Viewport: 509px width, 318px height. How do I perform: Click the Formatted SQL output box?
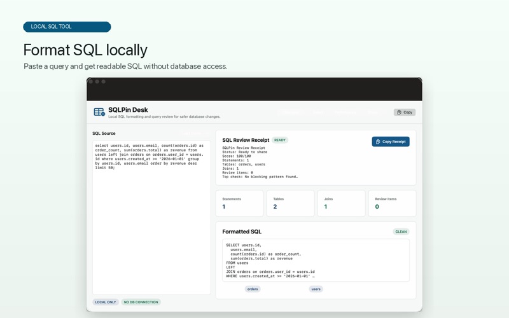pos(316,260)
